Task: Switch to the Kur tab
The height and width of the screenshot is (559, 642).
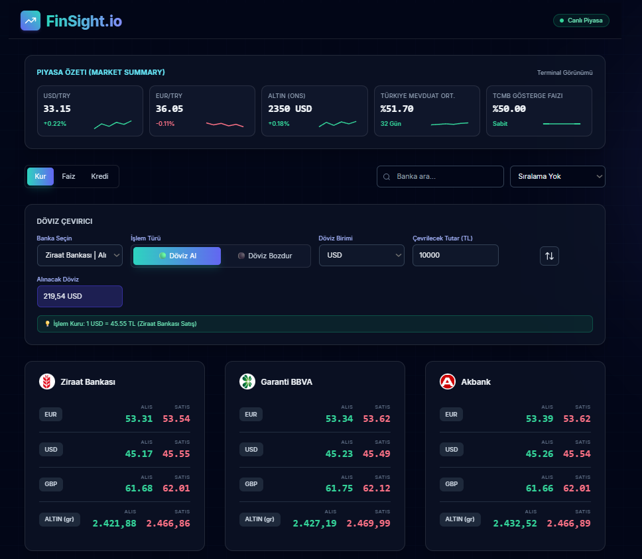Action: click(40, 176)
